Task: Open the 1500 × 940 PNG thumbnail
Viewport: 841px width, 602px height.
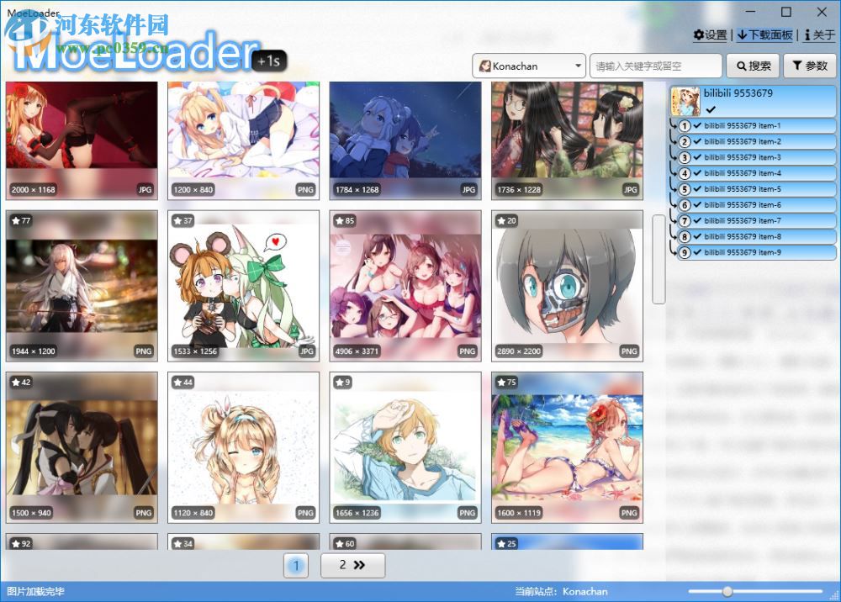Action: pyautogui.click(x=82, y=447)
